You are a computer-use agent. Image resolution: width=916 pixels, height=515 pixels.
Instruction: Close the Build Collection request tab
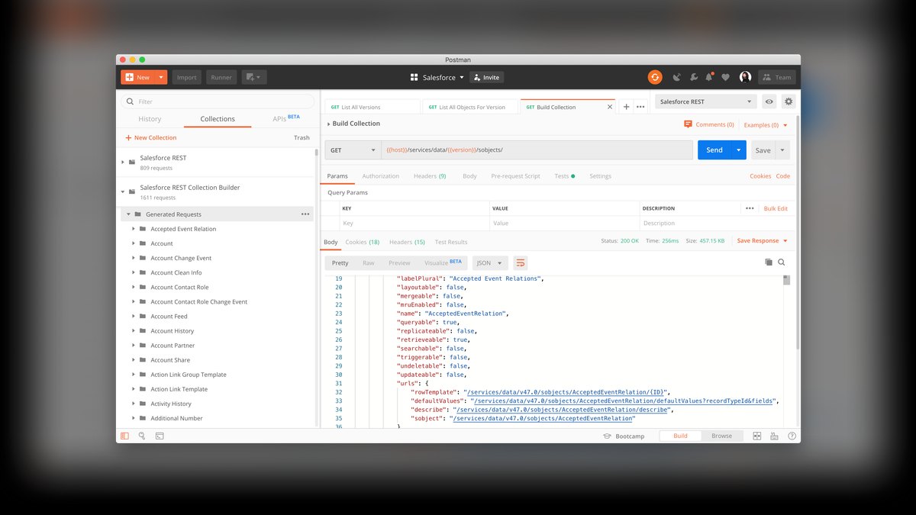[609, 107]
